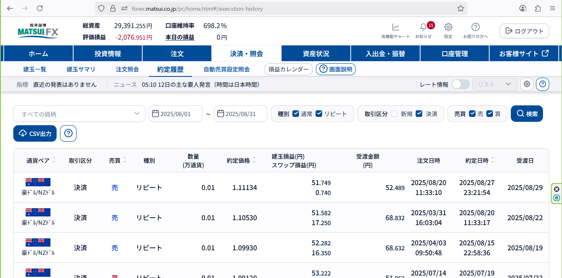This screenshot has height=278, width=562.
Task: Click the 検索 search button
Action: [527, 114]
